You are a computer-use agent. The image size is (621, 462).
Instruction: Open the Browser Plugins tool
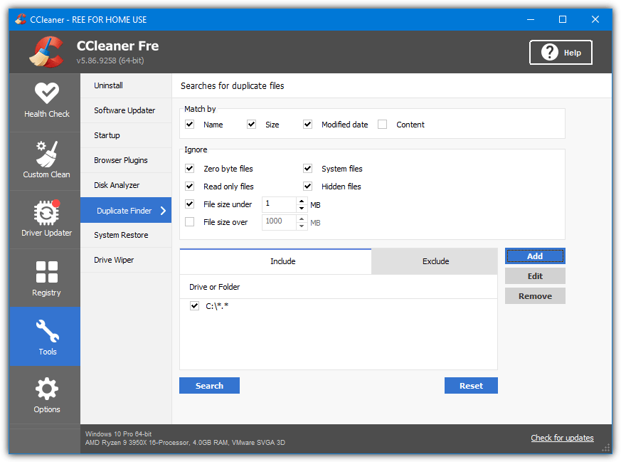click(x=126, y=160)
